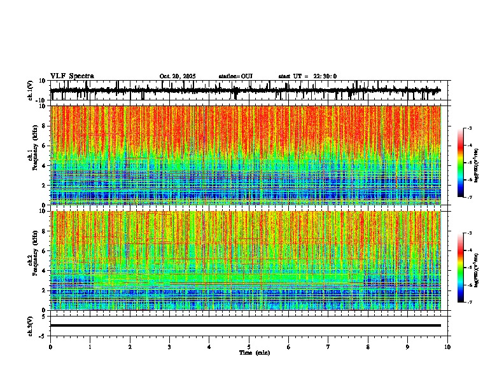Click the ch.2 spectrogram panel

[246, 261]
